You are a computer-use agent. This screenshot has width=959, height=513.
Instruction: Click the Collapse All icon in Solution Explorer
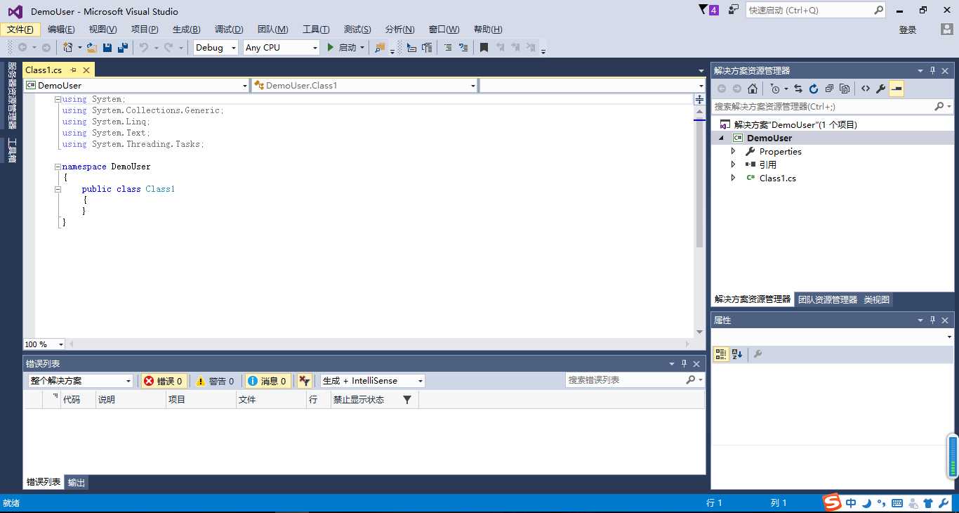(x=829, y=89)
